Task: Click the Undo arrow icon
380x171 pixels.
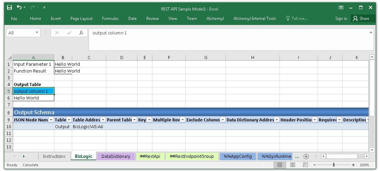Action: point(19,7)
